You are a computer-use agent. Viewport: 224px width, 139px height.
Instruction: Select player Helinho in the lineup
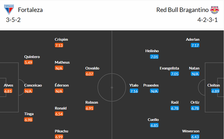tap(152, 51)
